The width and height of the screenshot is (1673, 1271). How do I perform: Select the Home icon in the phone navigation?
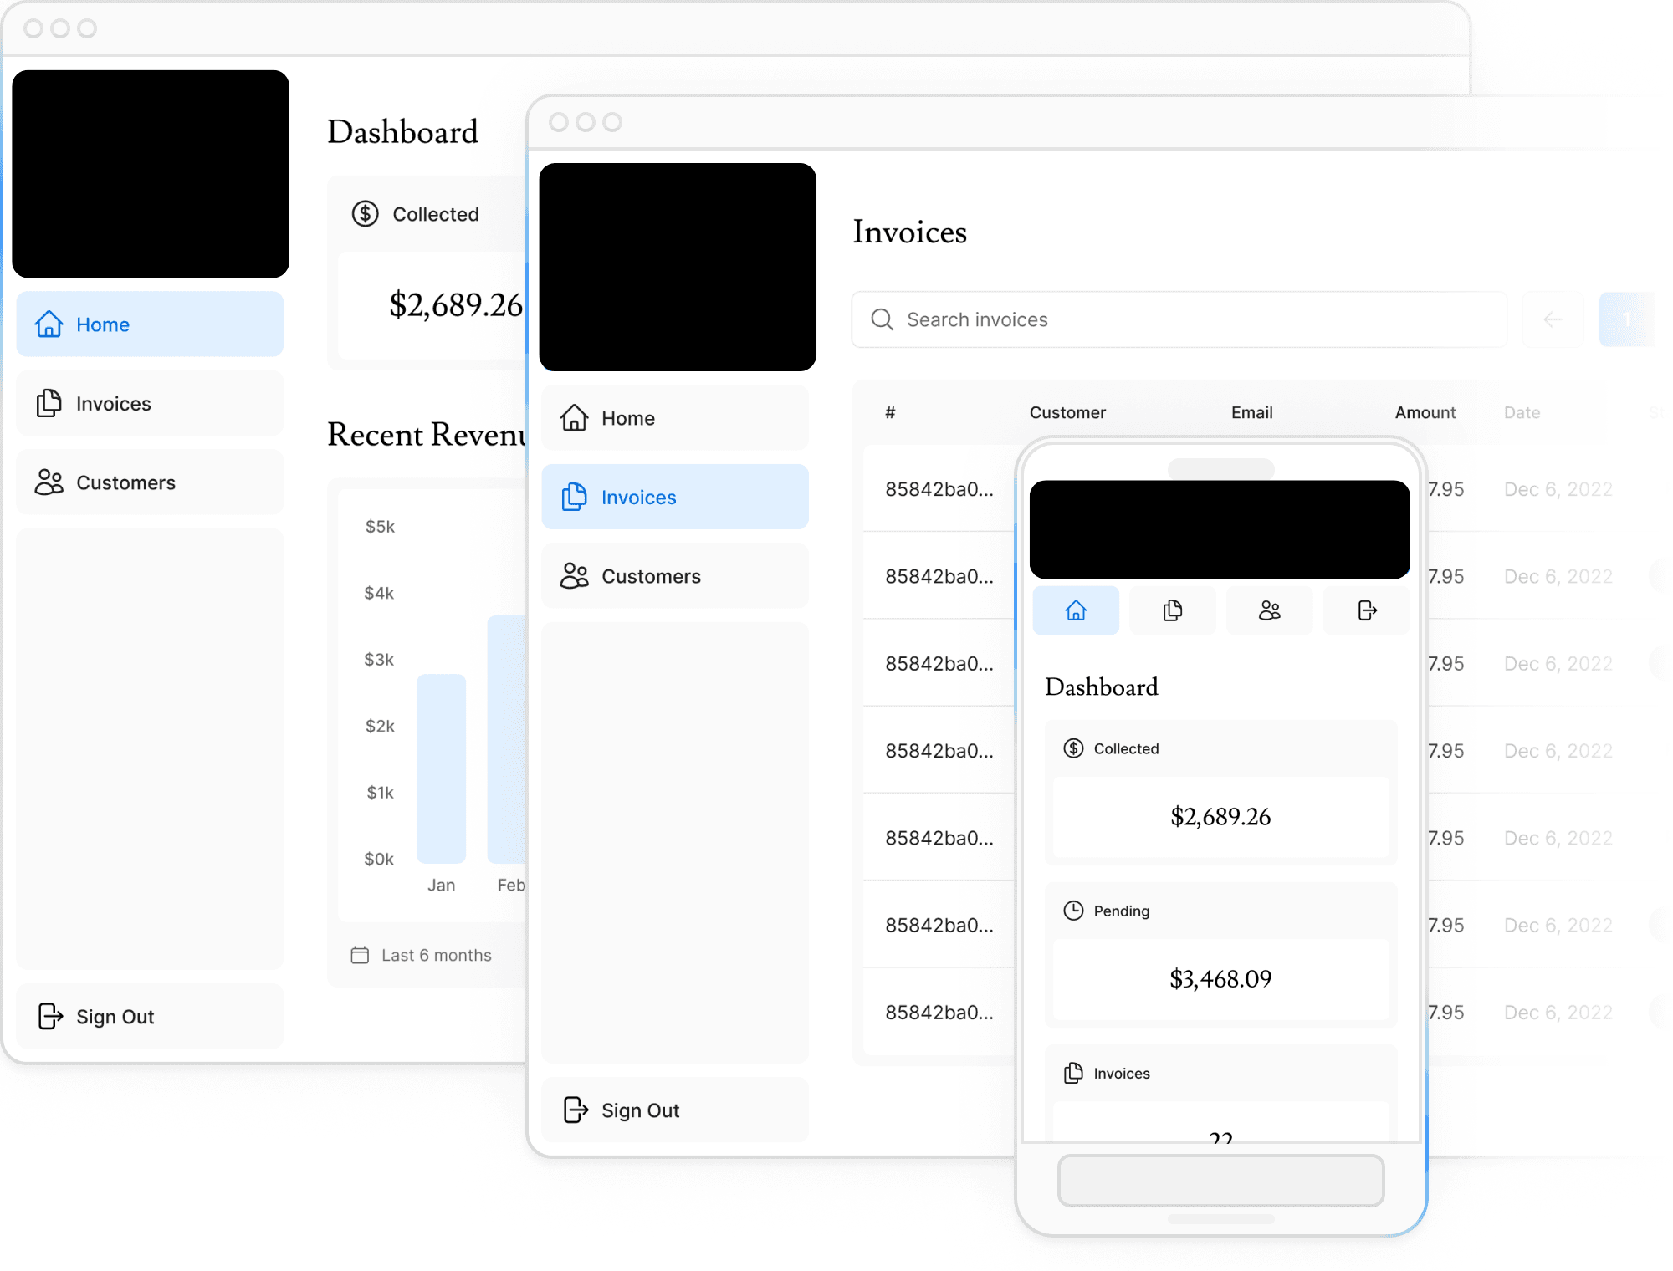coord(1077,610)
